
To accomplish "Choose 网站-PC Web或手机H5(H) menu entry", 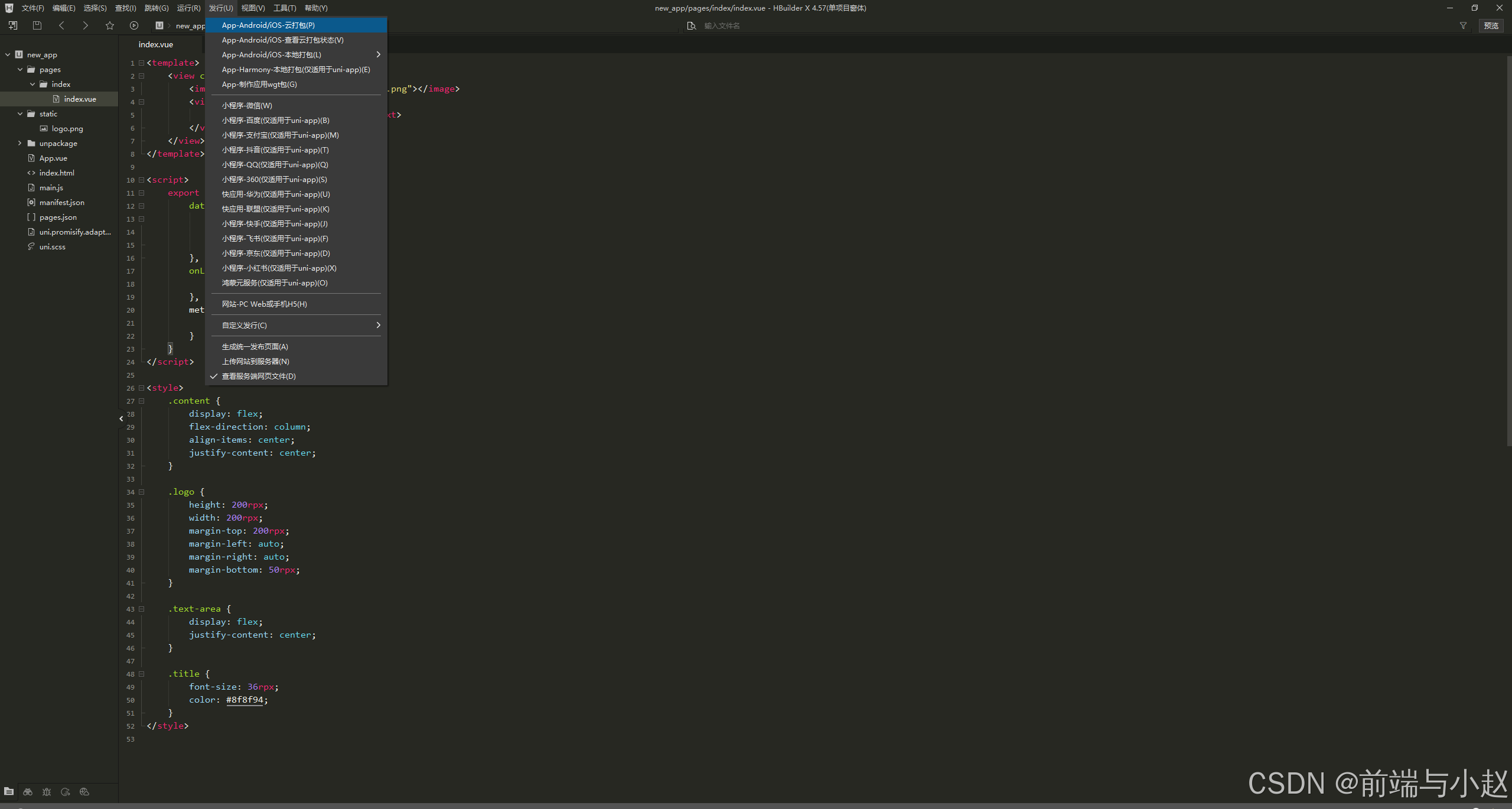I will 264,304.
